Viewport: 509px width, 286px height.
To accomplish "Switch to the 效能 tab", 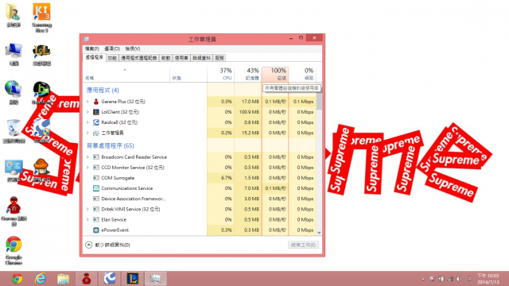I will point(112,58).
